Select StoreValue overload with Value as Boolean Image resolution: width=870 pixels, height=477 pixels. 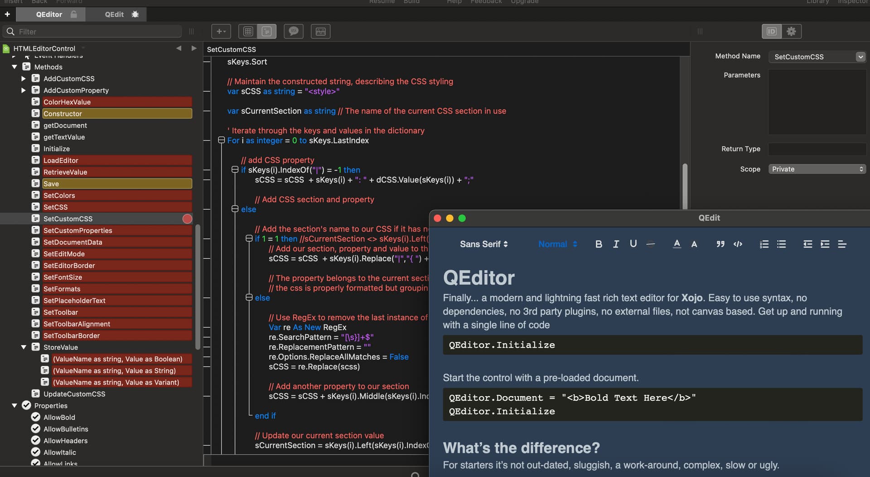pos(121,359)
